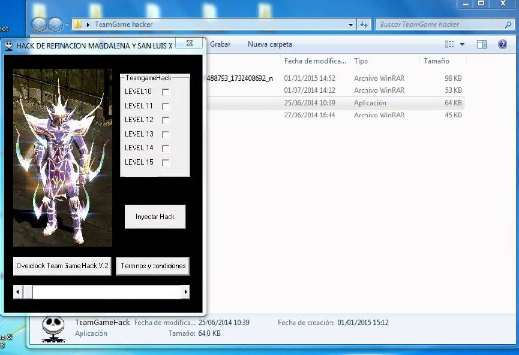Click TeamGame hacker in address bar
Image resolution: width=519 pixels, height=355 pixels.
click(x=124, y=25)
